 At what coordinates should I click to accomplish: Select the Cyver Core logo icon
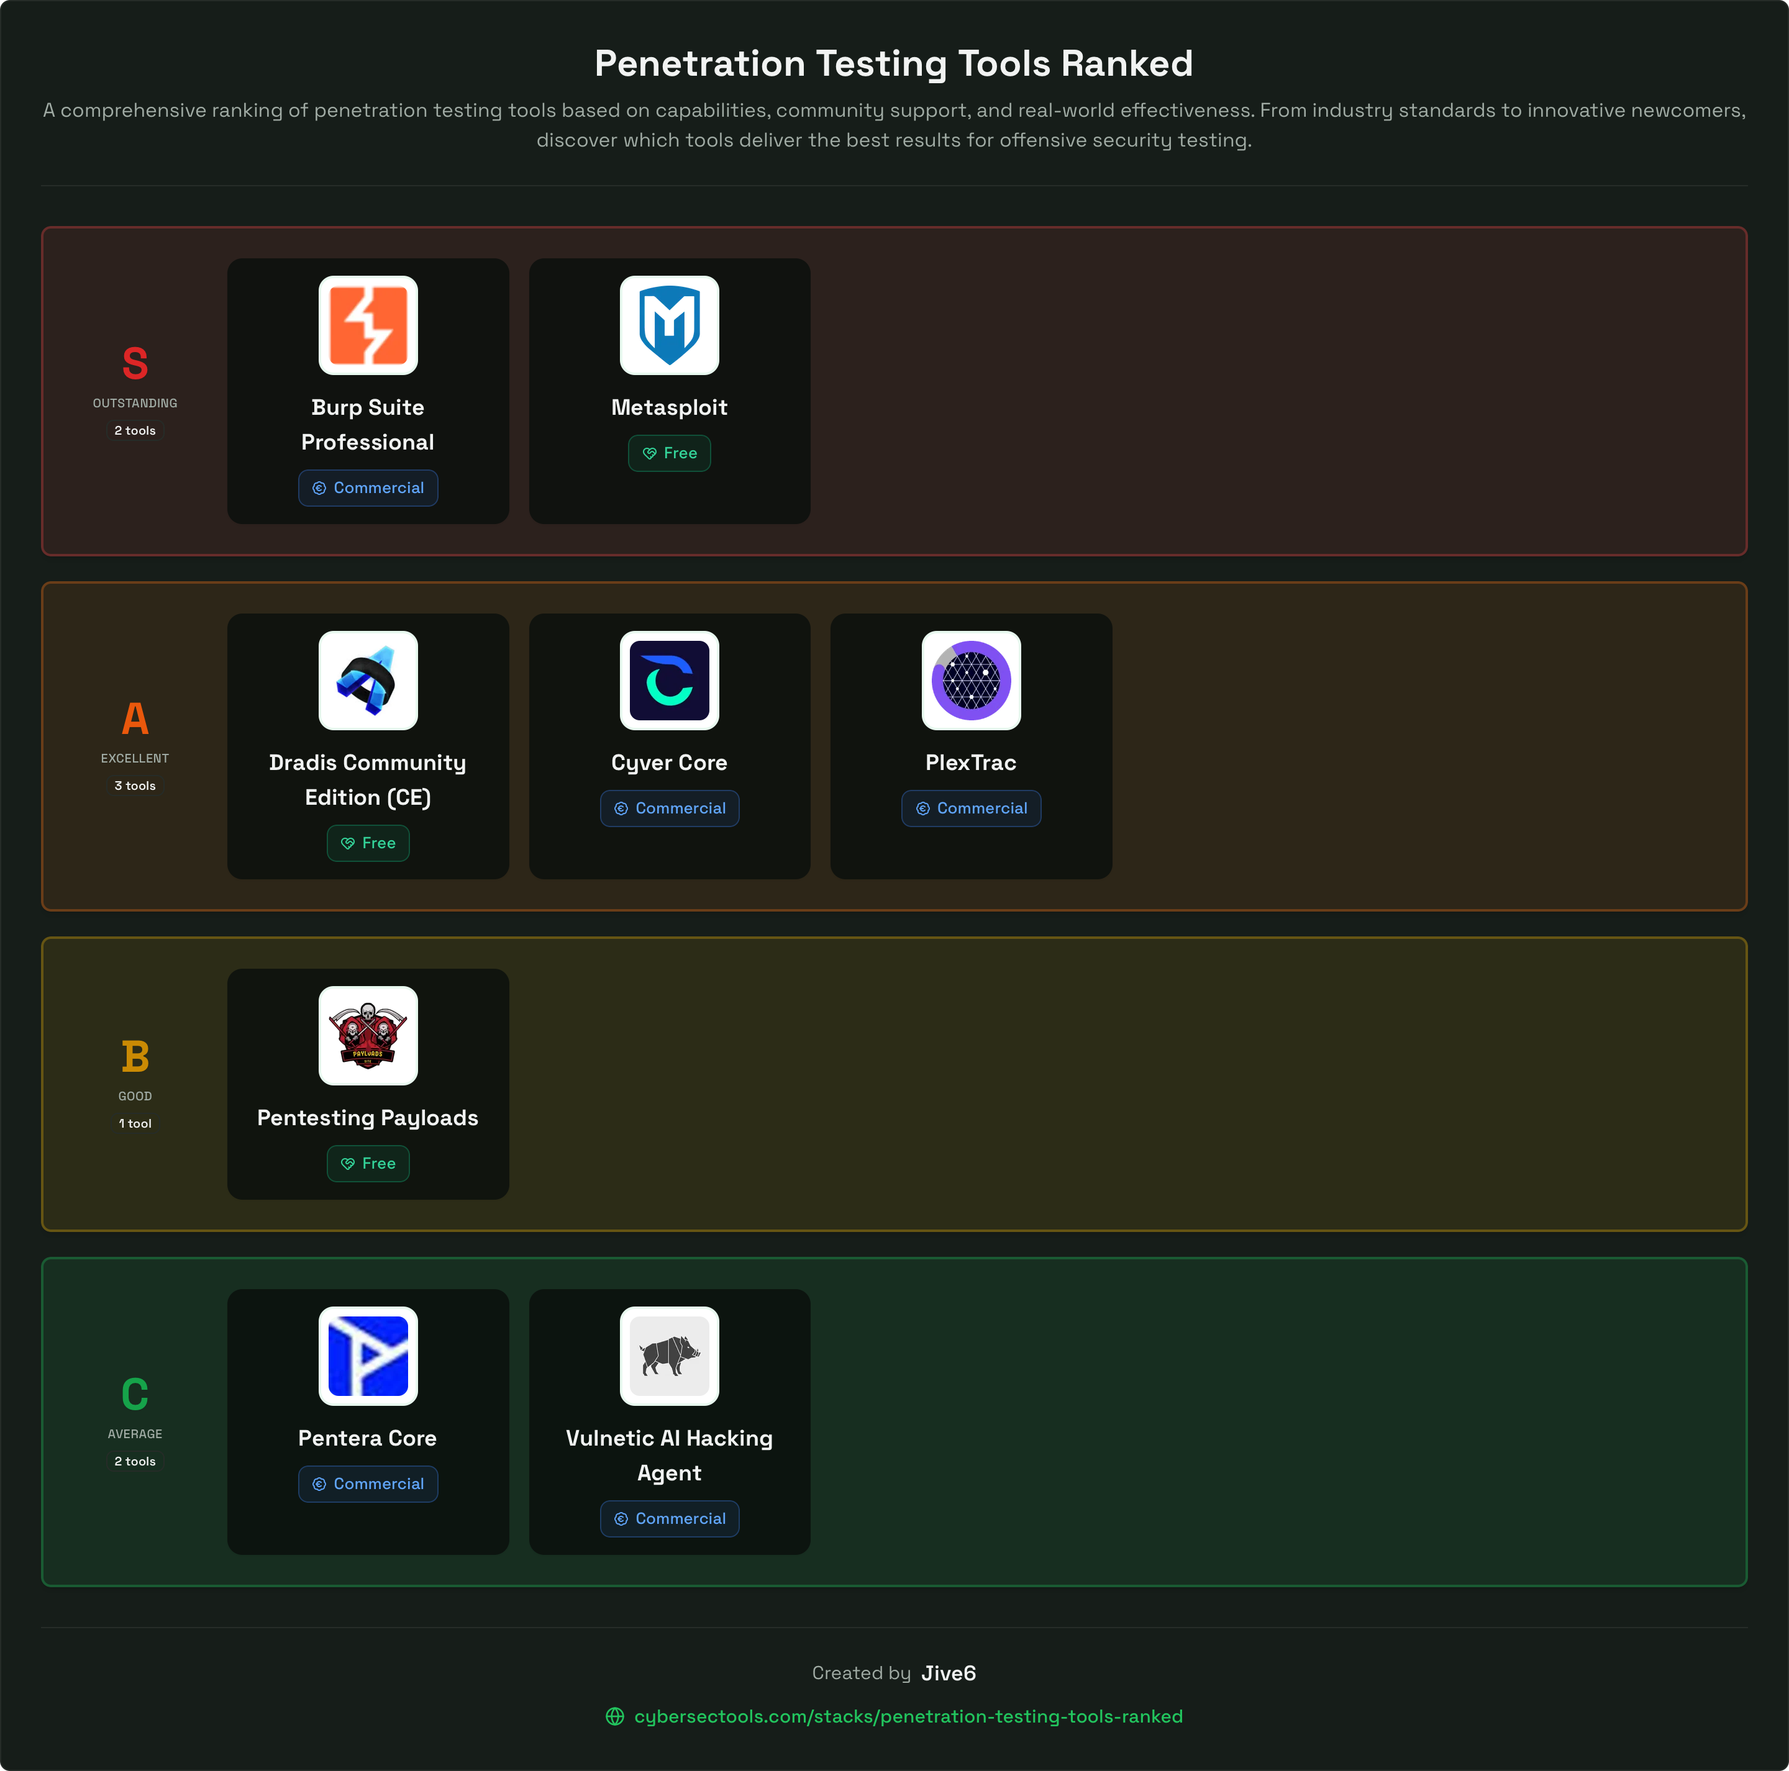click(670, 681)
